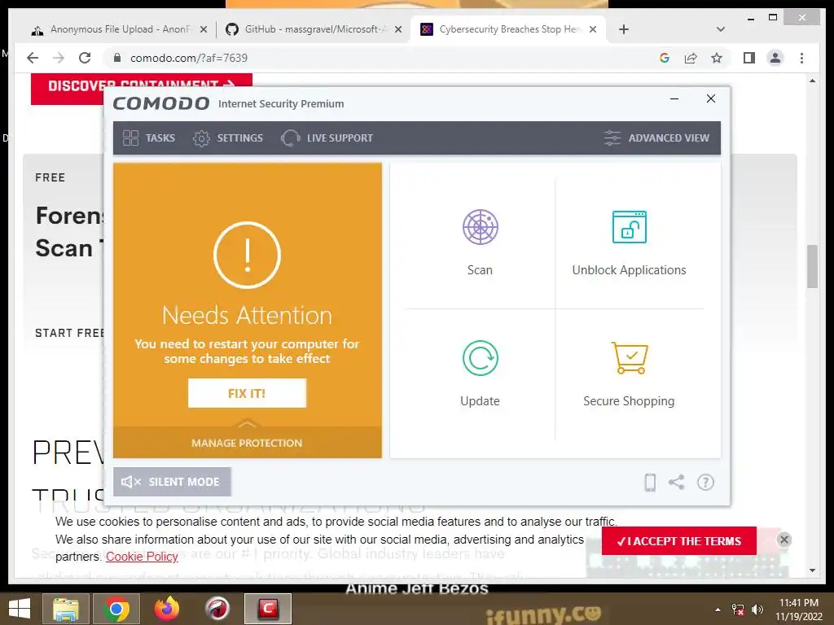Share this page icon
834x625 pixels.
click(691, 58)
